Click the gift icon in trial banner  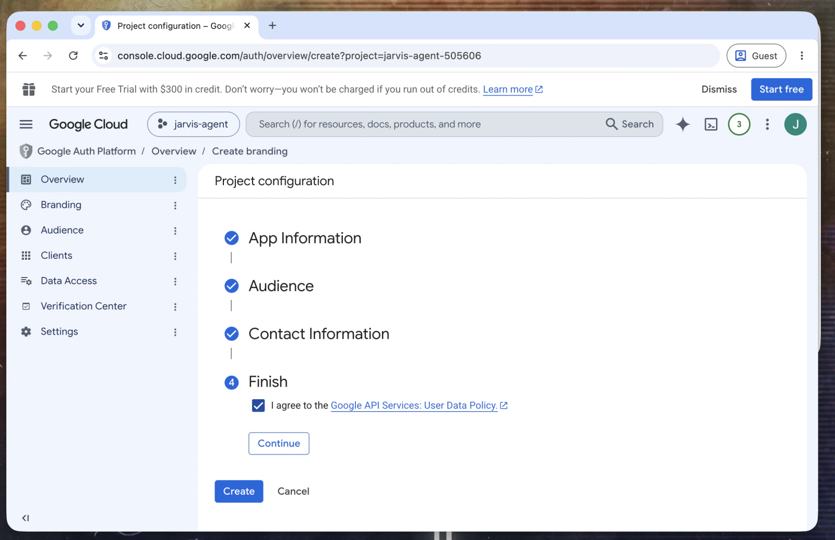click(29, 89)
